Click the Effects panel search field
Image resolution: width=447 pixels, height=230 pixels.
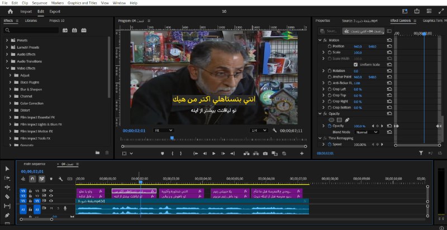[x=31, y=30]
